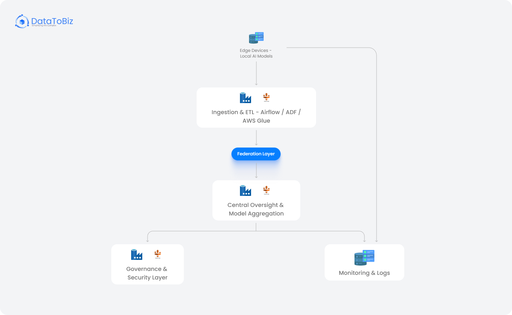512x315 pixels.
Task: Click the DataToBiz text link
Action: click(x=52, y=21)
